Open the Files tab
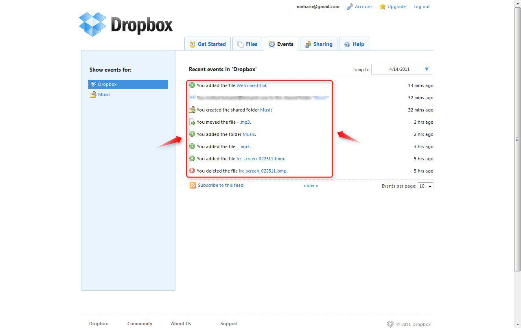The width and height of the screenshot is (521, 328). coord(247,44)
